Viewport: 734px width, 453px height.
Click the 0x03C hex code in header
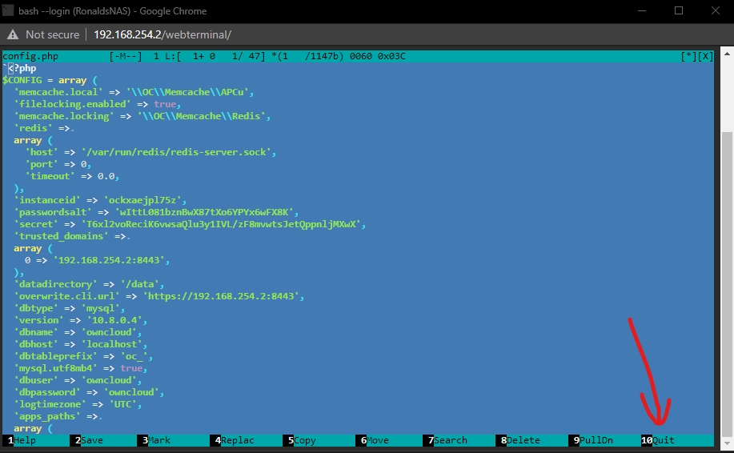coord(391,57)
